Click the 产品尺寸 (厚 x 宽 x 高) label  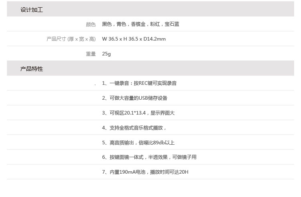71,39
